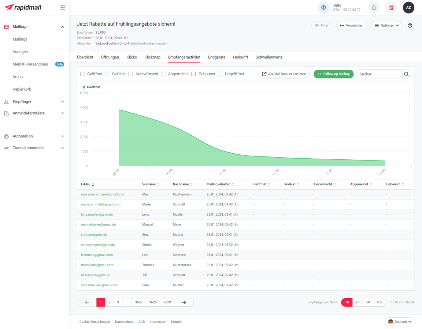Viewport: 422px width, 329px height.
Task: Click the search magnifier icon
Action: click(407, 74)
